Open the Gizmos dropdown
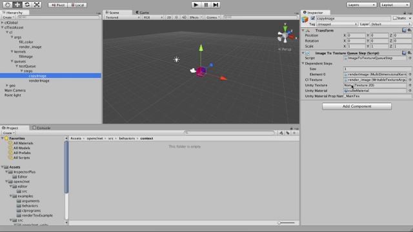This screenshot has width=413, height=232. coord(213,17)
